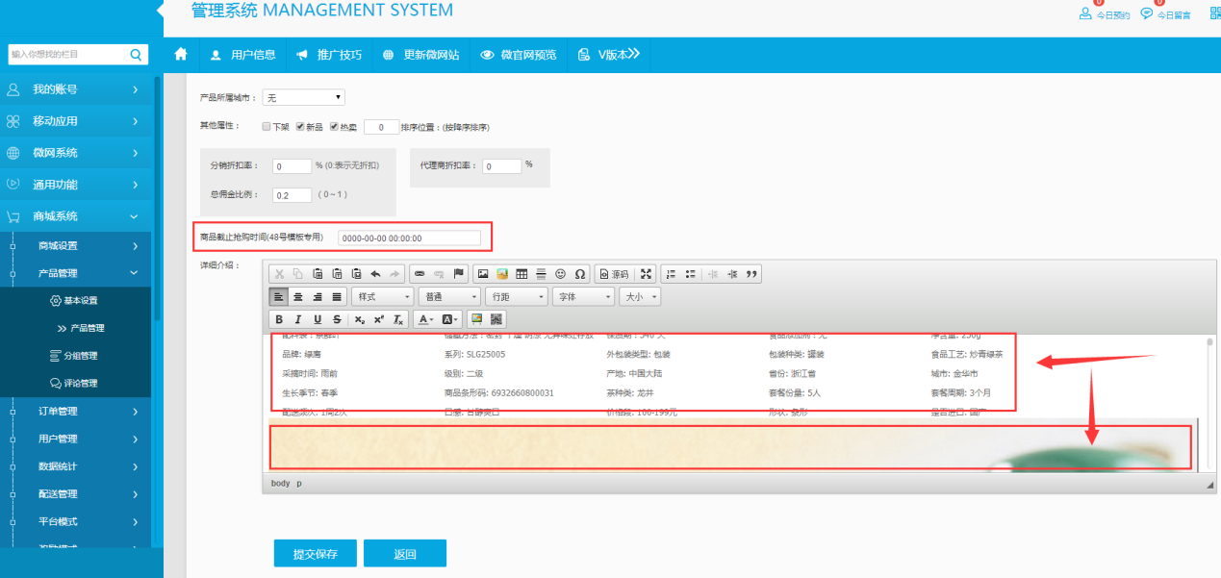Click the home icon in the top navigation
Screen dimensions: 1221x578
click(180, 54)
